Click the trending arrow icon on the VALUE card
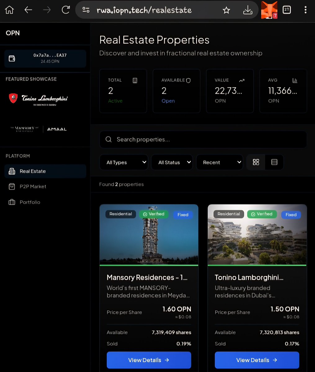 coord(242,80)
